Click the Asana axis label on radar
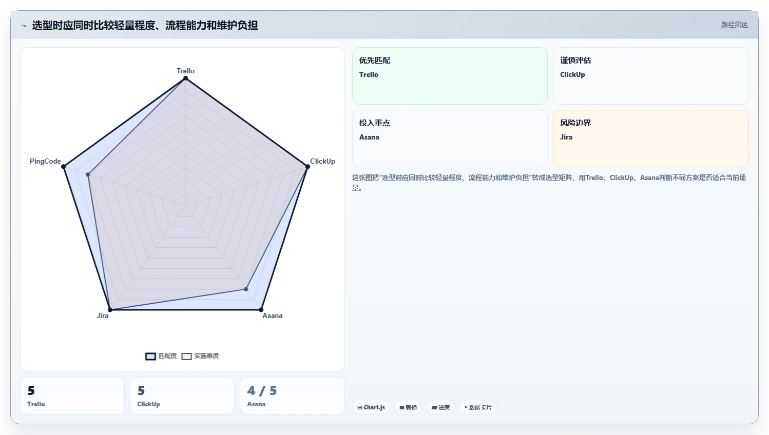The image size is (769, 435). coord(273,315)
